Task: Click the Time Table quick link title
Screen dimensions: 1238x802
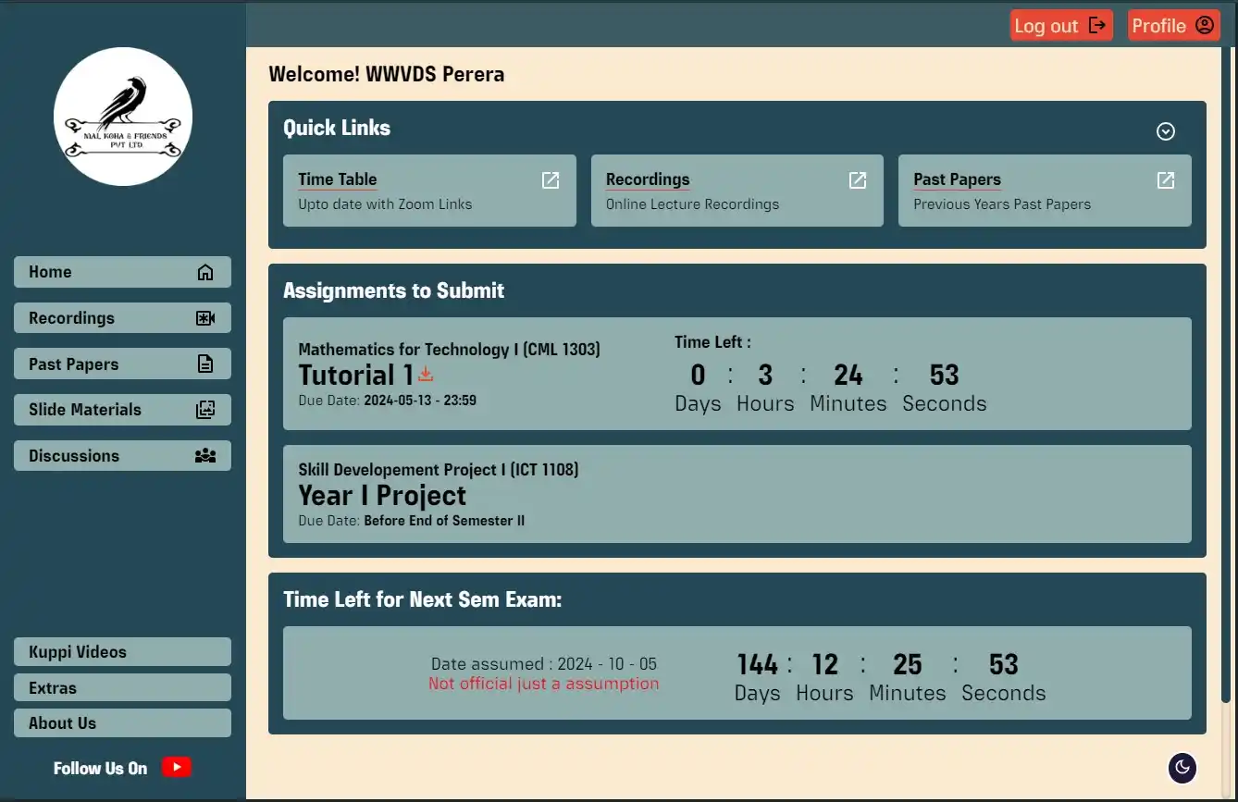Action: click(338, 179)
